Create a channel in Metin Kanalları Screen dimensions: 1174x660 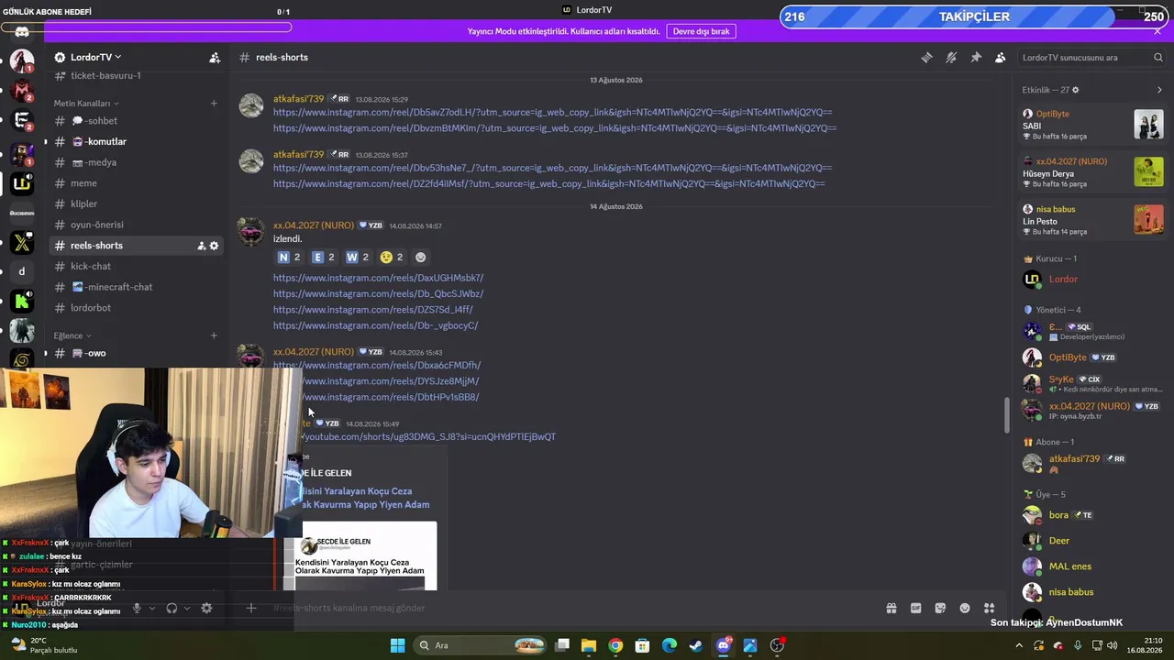[214, 103]
